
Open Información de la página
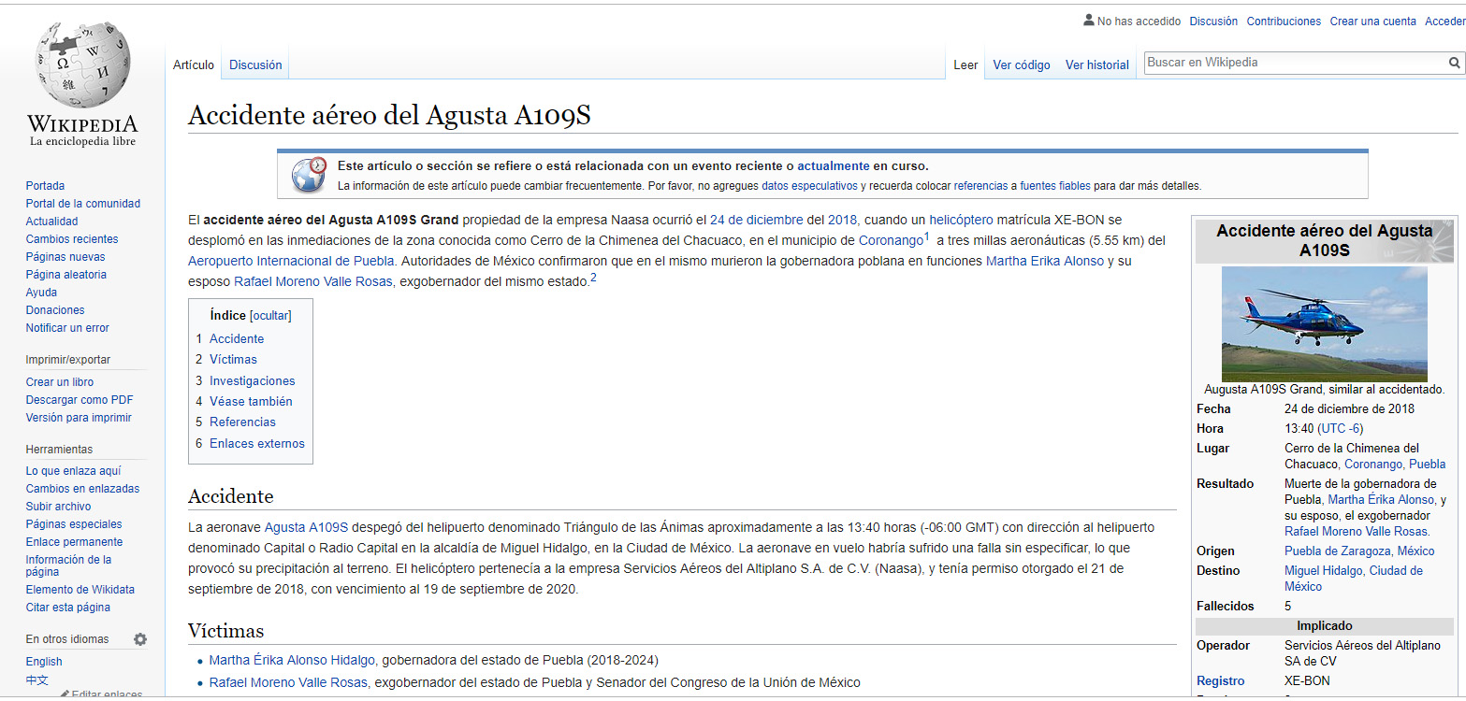[68, 565]
